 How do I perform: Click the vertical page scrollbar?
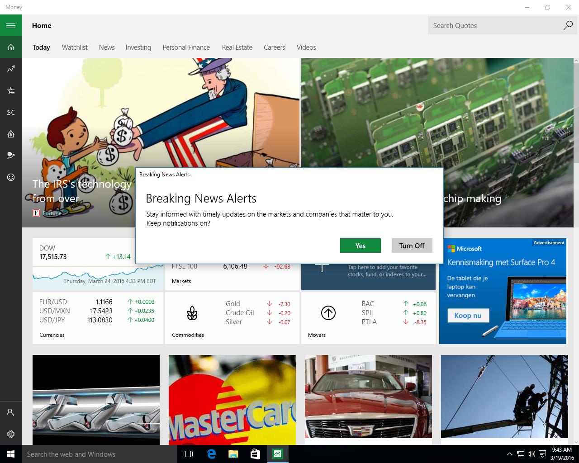(576, 113)
